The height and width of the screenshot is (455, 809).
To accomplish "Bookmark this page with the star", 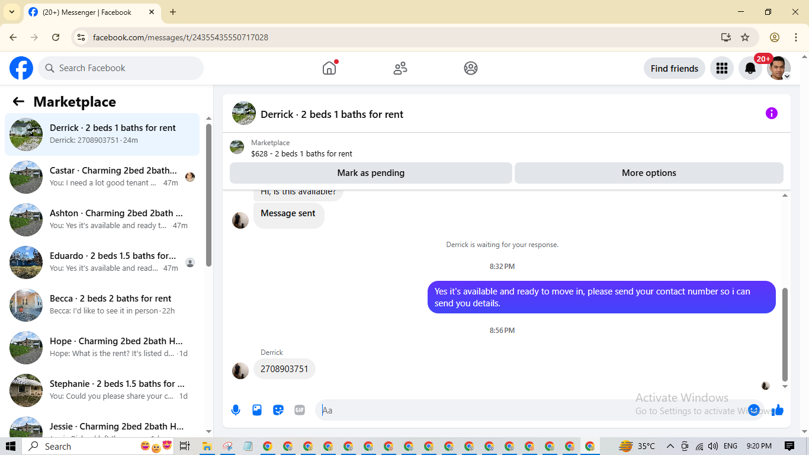I will tap(745, 37).
